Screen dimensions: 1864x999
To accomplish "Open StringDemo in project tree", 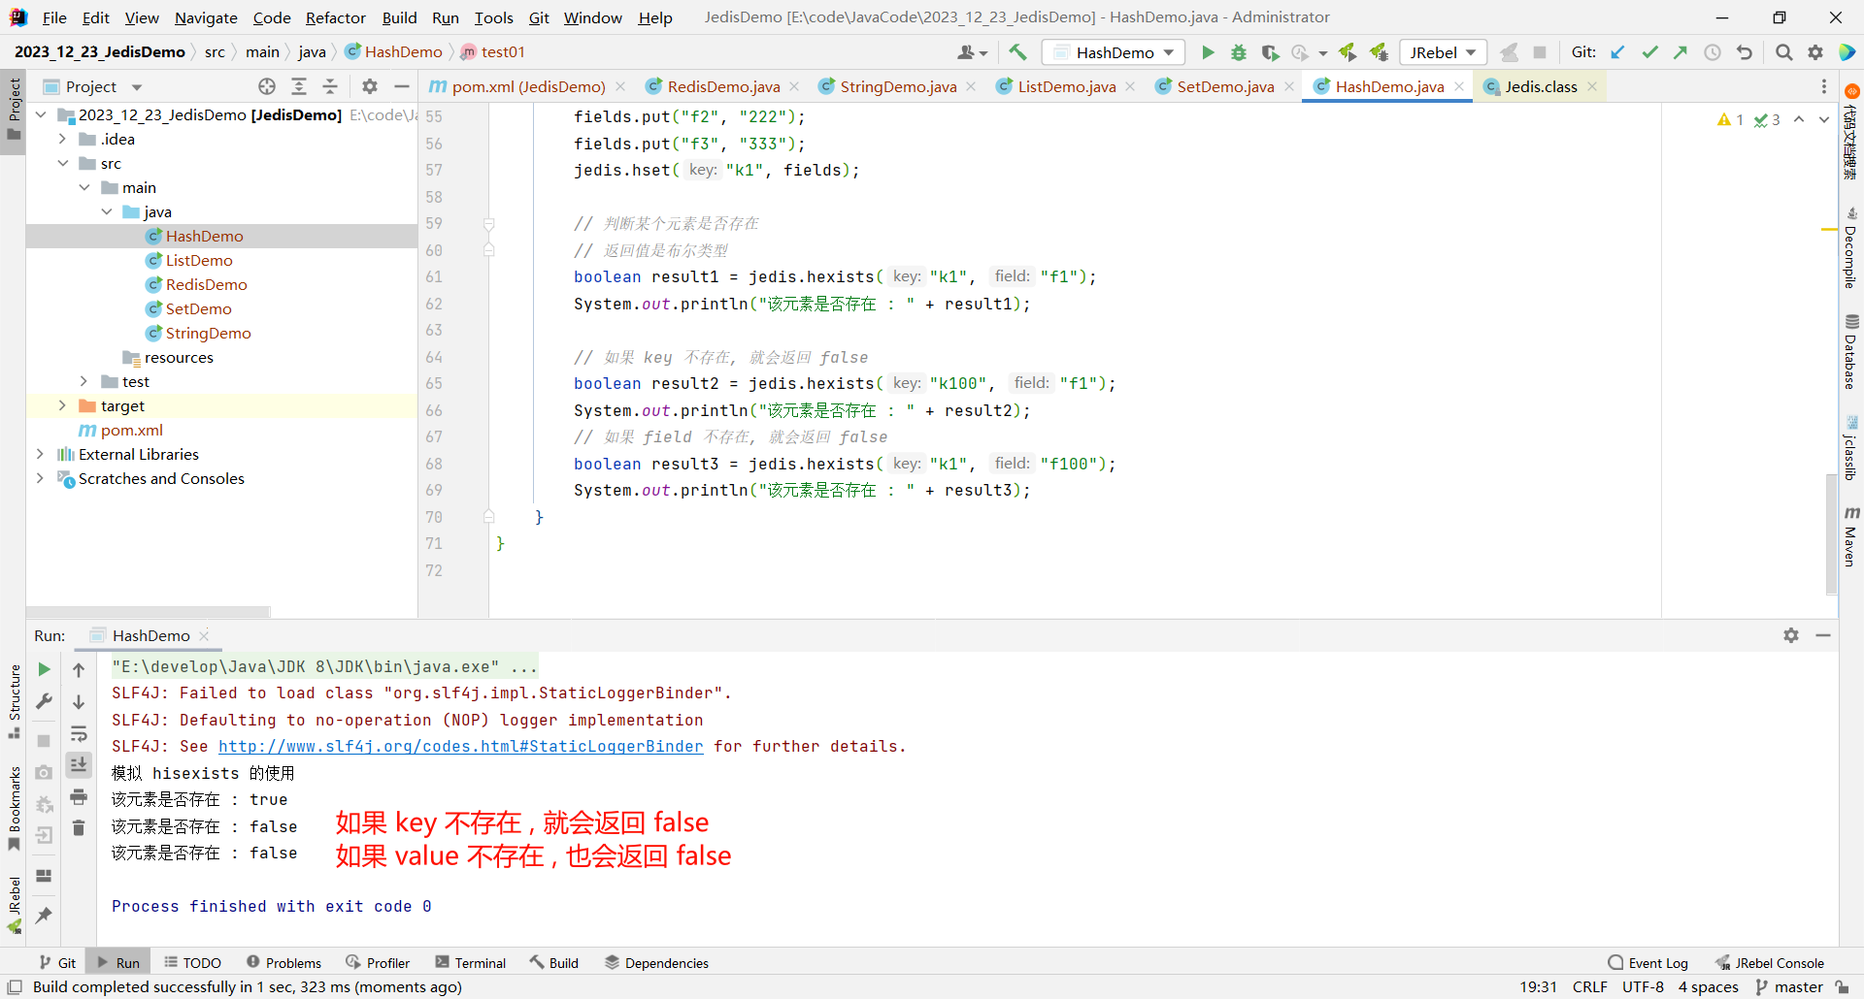I will (x=207, y=333).
